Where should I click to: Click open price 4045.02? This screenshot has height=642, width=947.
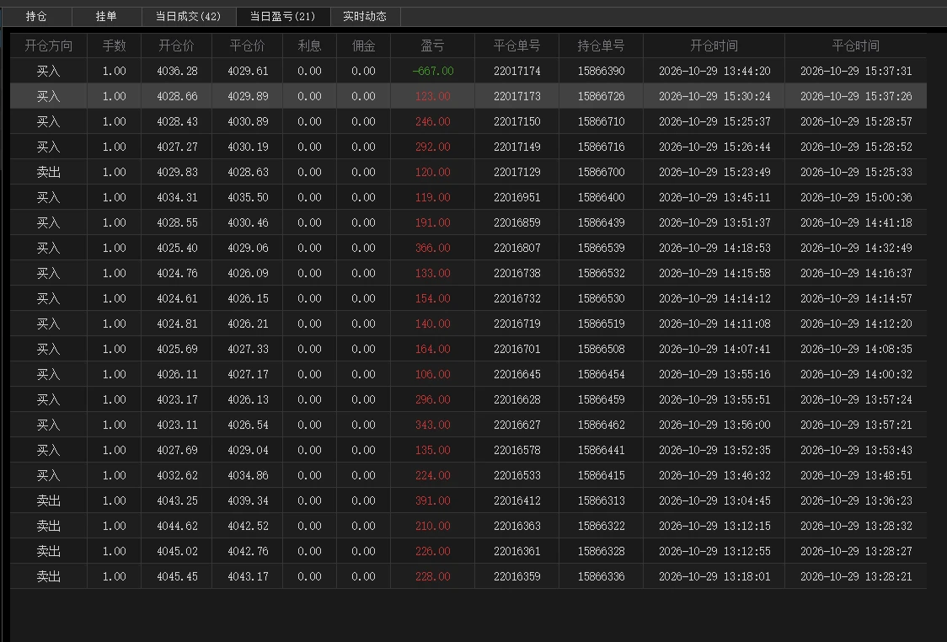click(177, 551)
